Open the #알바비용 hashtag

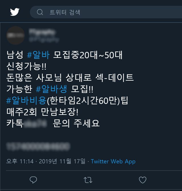(x=26, y=100)
